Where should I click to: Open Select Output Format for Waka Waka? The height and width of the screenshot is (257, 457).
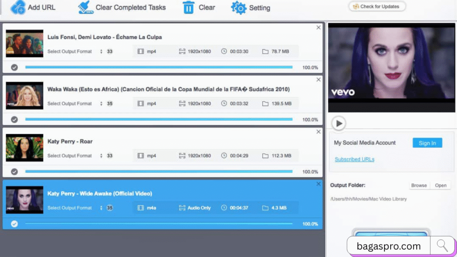69,104
